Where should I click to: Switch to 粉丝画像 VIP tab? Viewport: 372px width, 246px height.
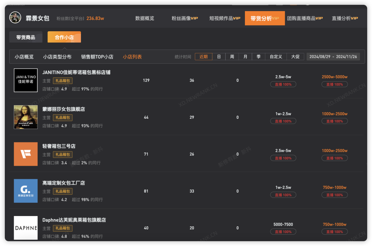[x=185, y=18]
